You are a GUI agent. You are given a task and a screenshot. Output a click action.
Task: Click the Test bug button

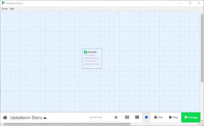pyautogui.click(x=158, y=117)
